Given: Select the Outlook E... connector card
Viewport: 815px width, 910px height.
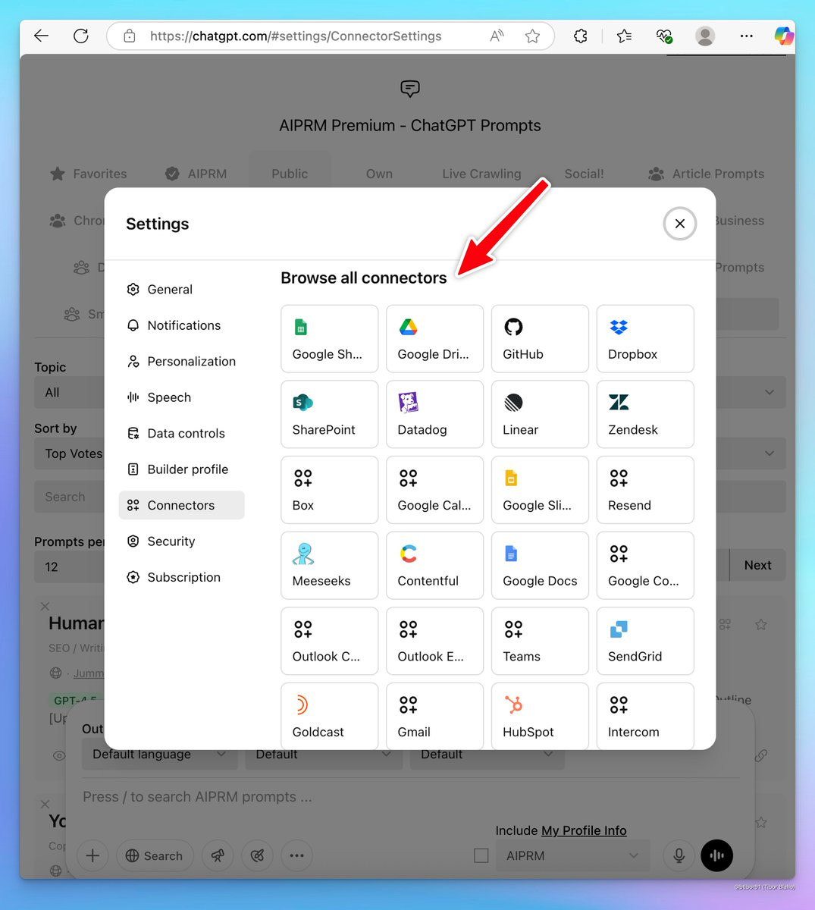Looking at the screenshot, I should [434, 641].
